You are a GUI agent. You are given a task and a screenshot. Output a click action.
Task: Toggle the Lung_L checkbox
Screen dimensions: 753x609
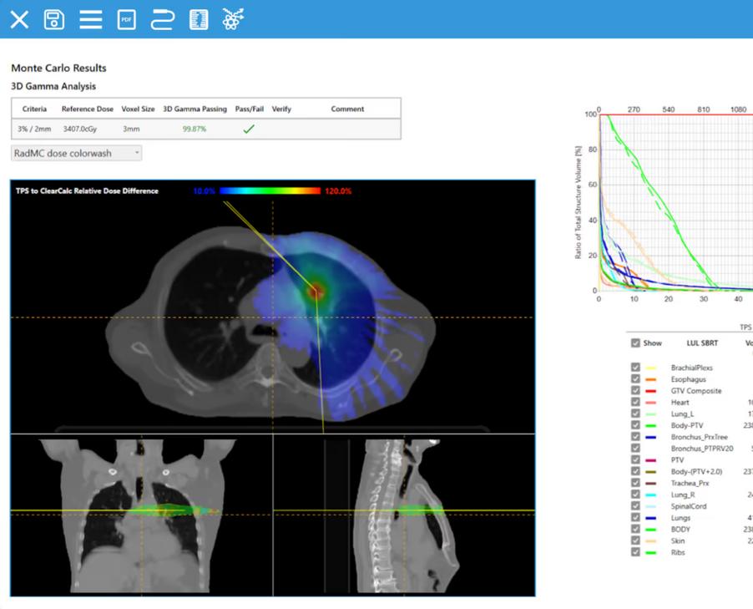coord(635,414)
